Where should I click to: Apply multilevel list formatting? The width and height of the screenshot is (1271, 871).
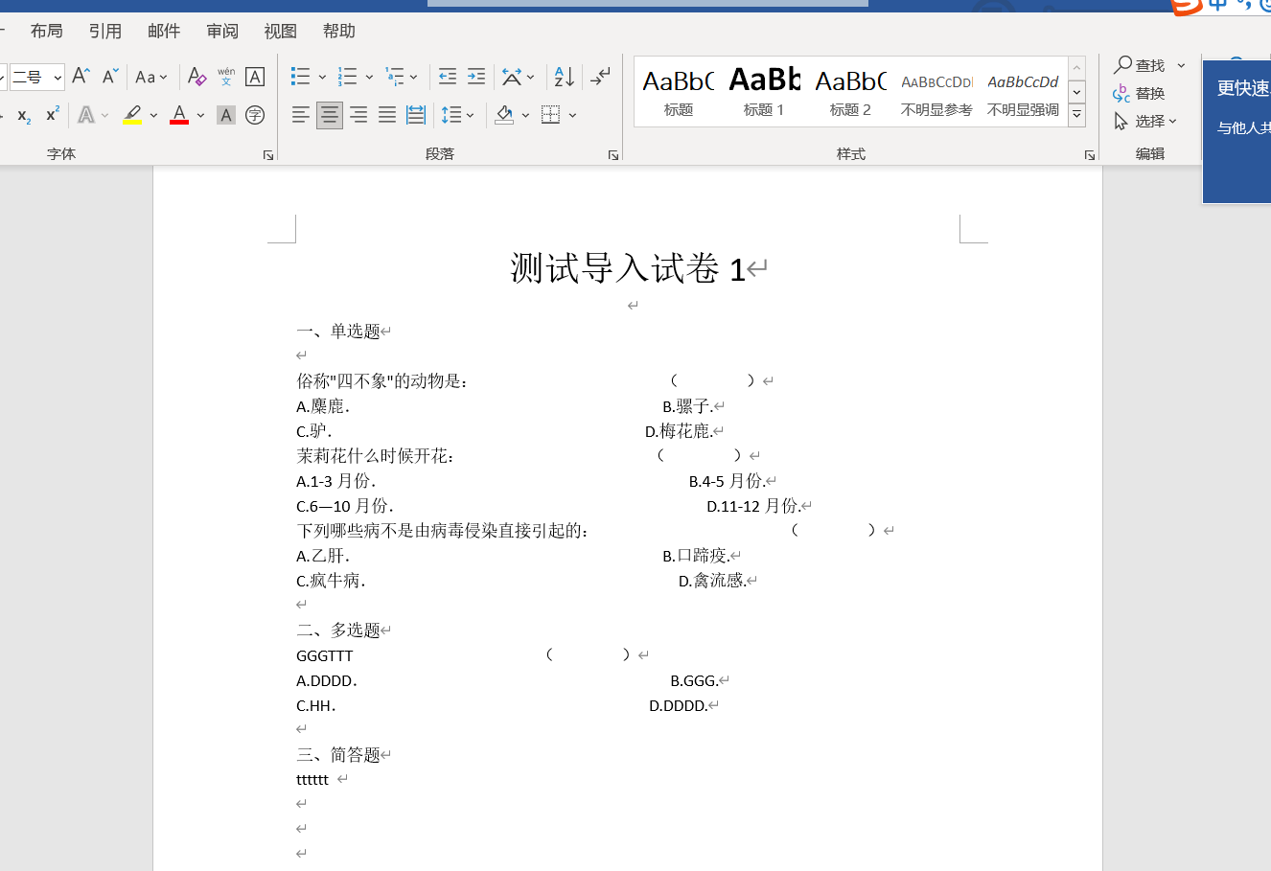[x=395, y=77]
